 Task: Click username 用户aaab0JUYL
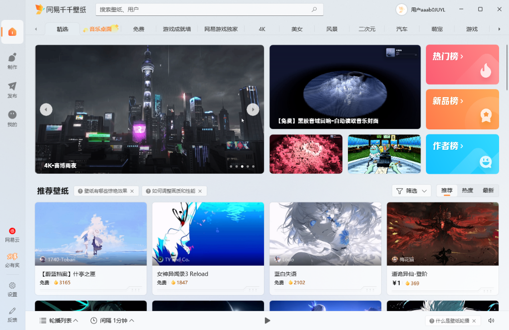[428, 10]
